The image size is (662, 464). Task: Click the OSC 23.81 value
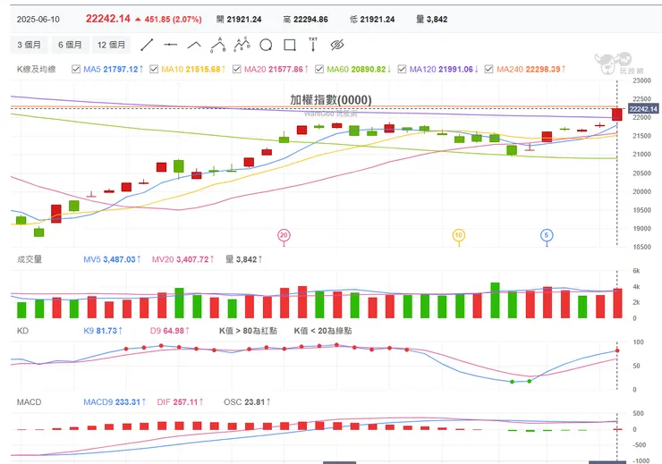point(247,402)
